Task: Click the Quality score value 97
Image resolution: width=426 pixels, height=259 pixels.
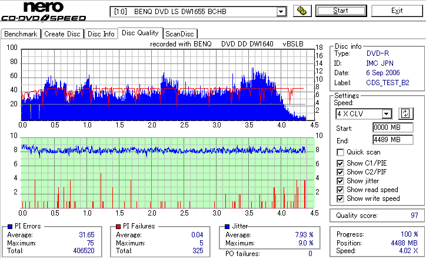Action: click(414, 216)
